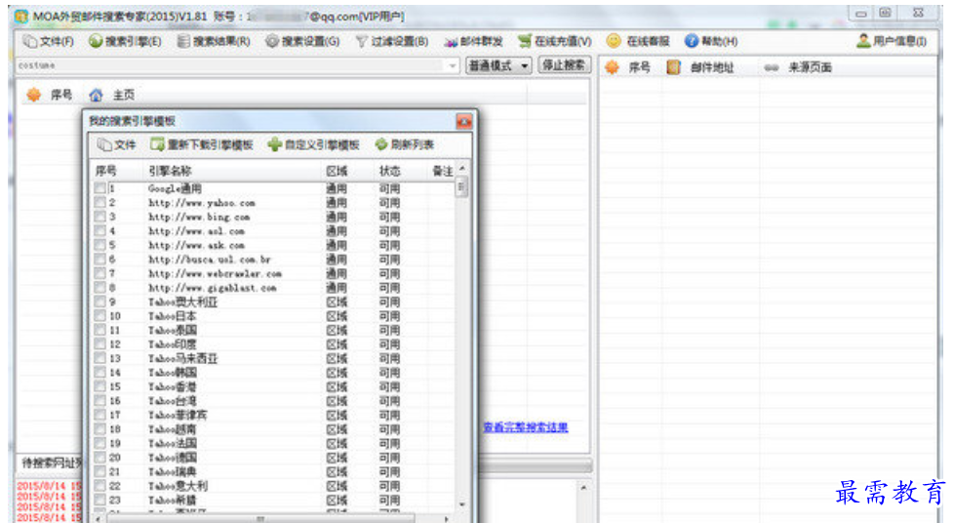954x523 pixels.
Task: Click the 待搜索网址 panel tab
Action: point(51,463)
